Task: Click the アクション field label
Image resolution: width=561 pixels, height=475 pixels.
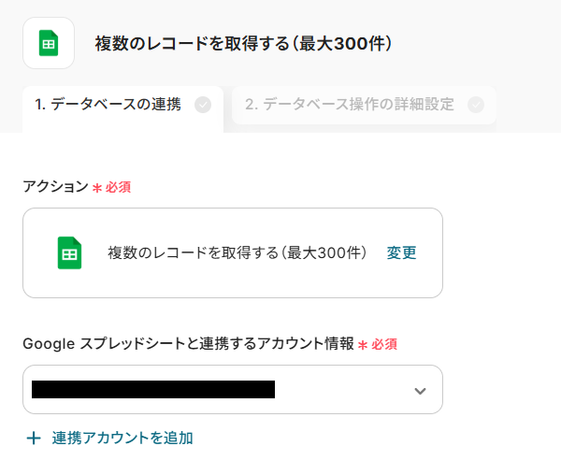Action: click(54, 186)
